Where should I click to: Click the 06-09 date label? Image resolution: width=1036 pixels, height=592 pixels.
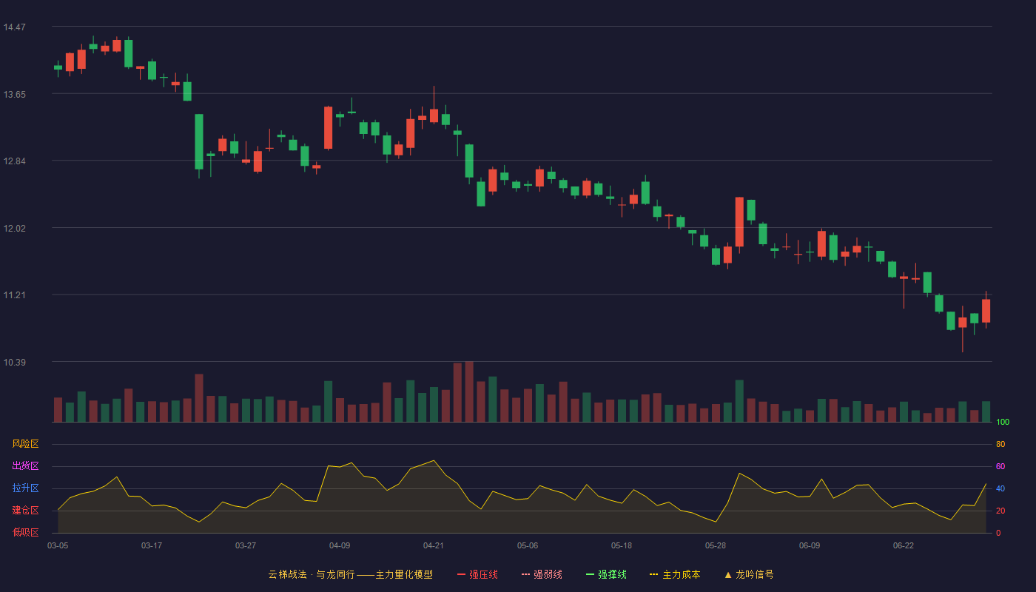point(810,545)
